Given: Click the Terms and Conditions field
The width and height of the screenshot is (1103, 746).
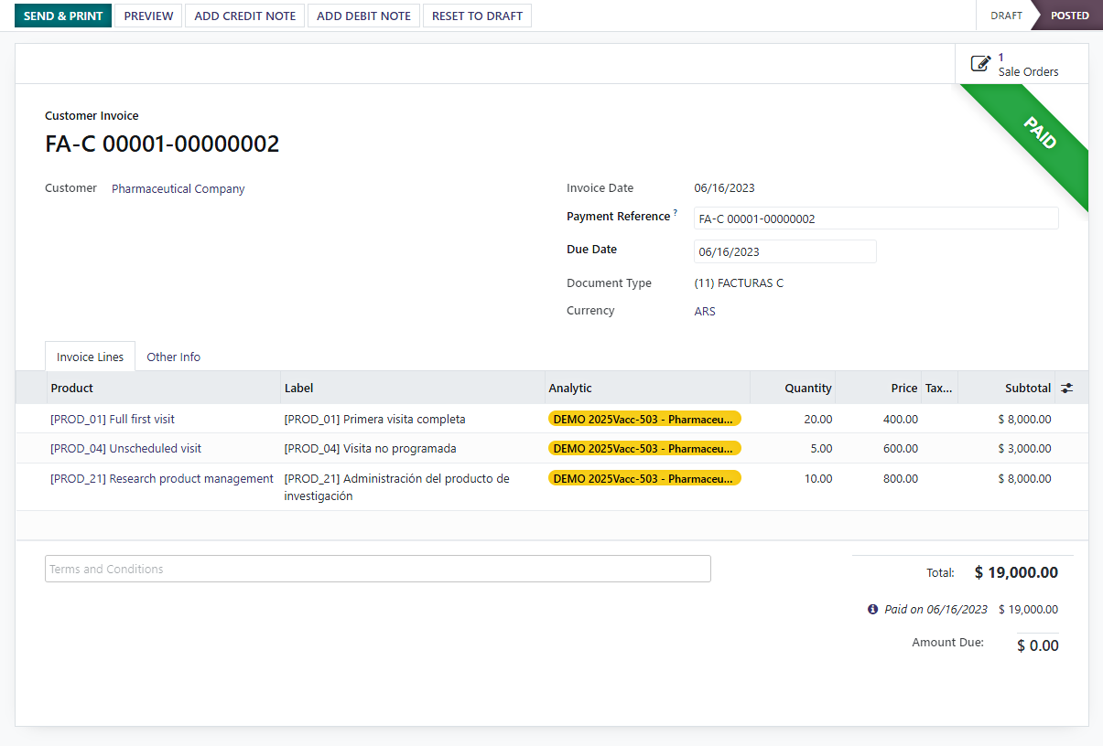Looking at the screenshot, I should (377, 569).
